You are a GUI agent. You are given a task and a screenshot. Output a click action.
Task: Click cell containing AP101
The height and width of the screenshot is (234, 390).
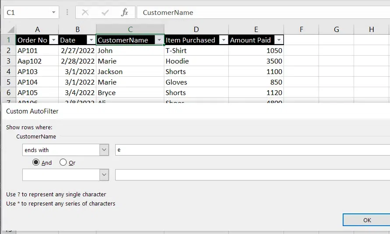[37, 50]
